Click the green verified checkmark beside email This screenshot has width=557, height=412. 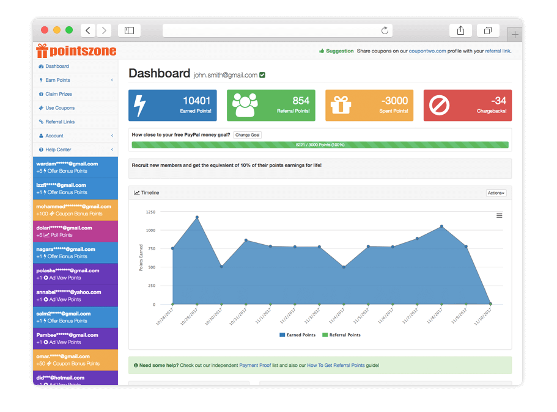tap(262, 75)
